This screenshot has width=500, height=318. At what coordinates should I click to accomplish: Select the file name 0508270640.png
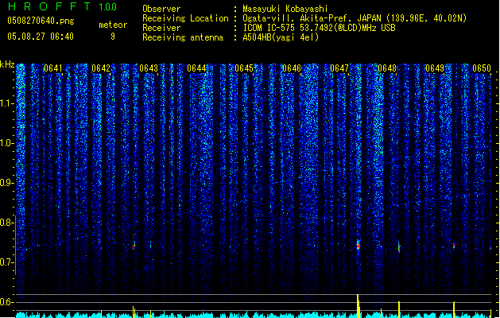click(41, 21)
